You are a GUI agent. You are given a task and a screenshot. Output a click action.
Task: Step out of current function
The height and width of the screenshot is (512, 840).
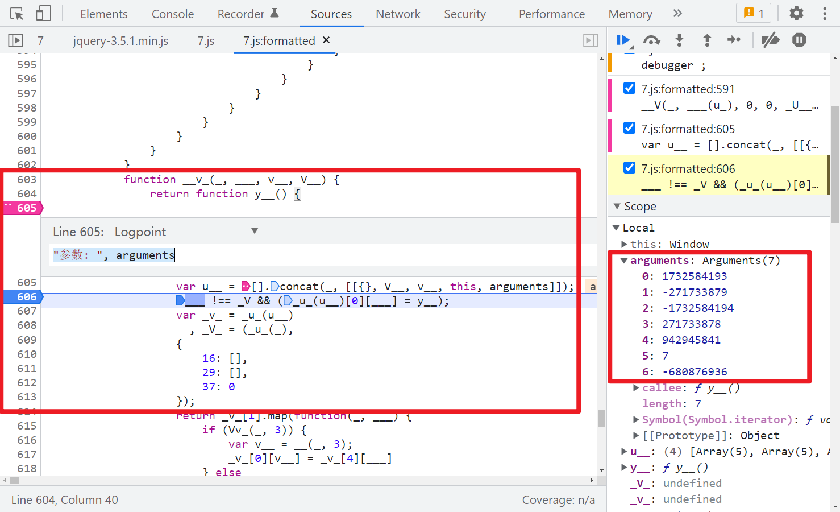coord(706,40)
